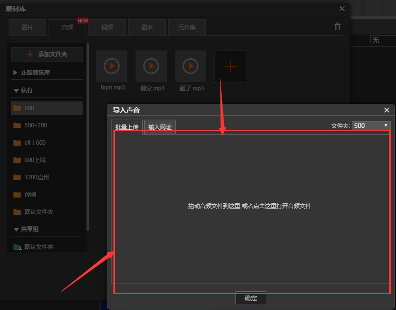
Task: Switch to the 音频 tab
Action: pos(67,27)
